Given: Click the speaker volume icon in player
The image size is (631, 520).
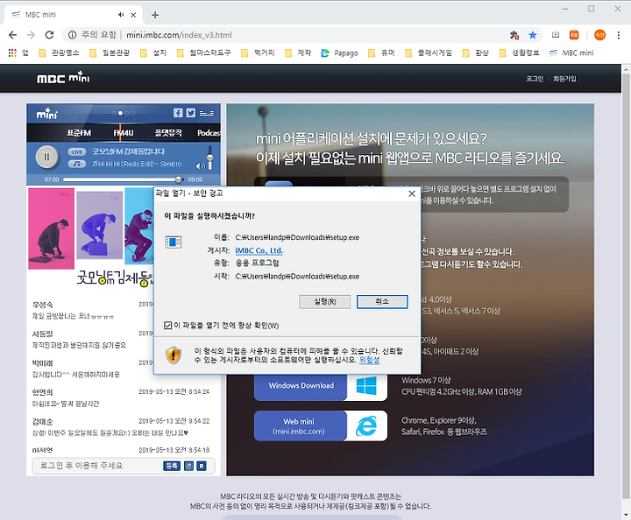Looking at the screenshot, I should click(200, 165).
